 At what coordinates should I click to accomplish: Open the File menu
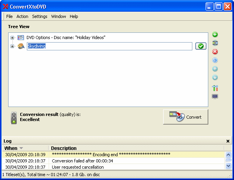(x=9, y=16)
